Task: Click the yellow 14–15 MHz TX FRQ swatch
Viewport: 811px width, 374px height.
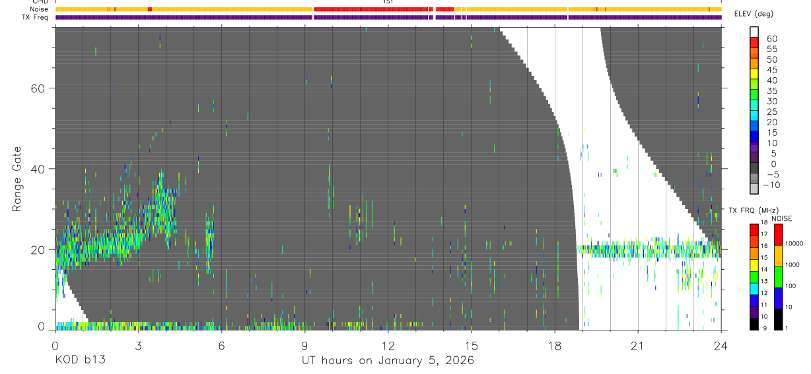Action: (x=755, y=265)
